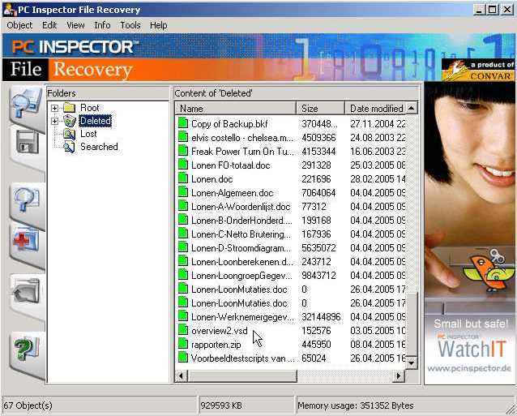Click the folder back arrow sidebar icon
The image size is (517, 416).
[x=27, y=292]
